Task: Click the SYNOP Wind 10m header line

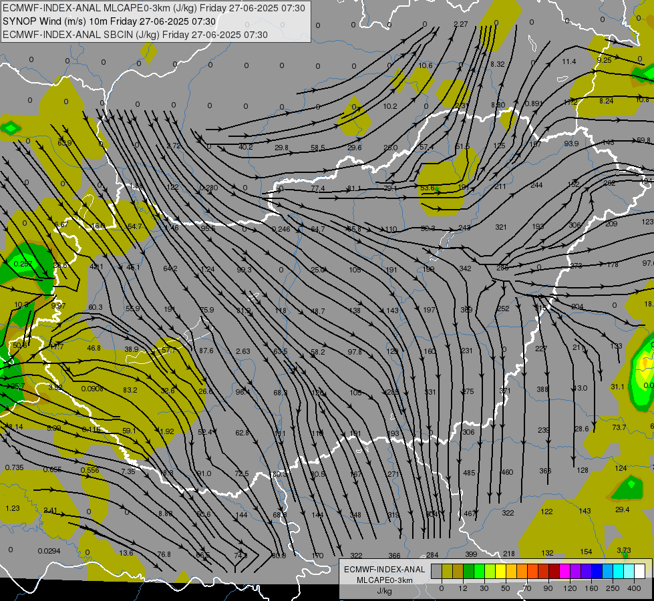Action: click(110, 21)
